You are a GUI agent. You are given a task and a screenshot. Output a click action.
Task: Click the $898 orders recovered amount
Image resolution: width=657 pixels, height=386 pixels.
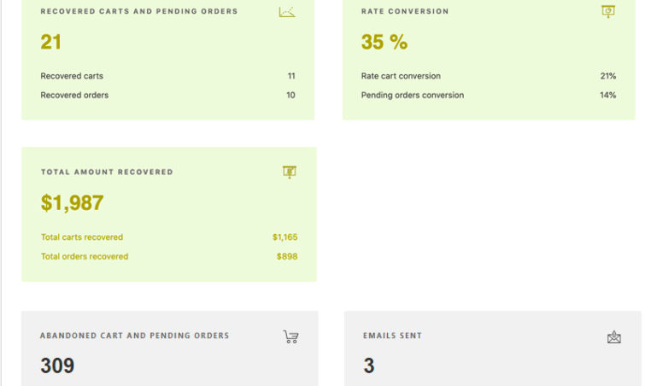pos(287,256)
